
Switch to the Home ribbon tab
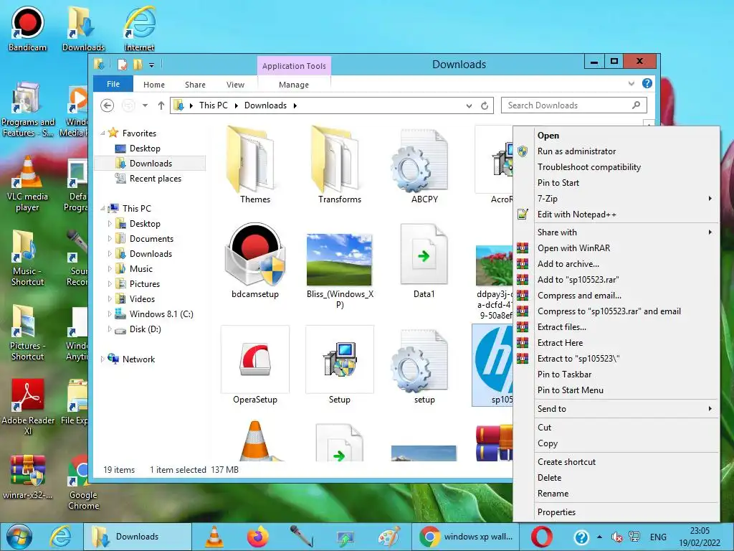pyautogui.click(x=154, y=85)
